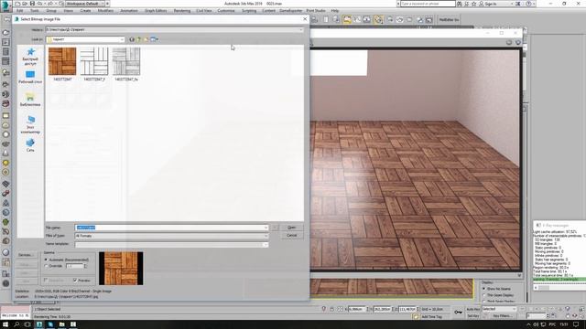Click the Save file icon in quick access toolbar
The width and height of the screenshot is (586, 329).
(32, 4)
